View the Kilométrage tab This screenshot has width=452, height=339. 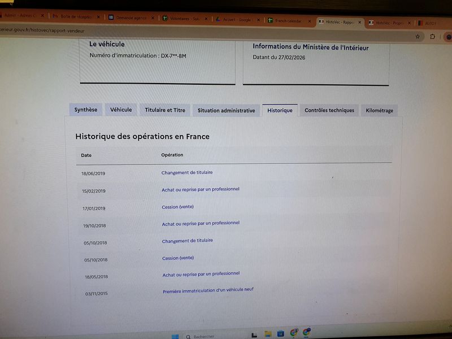[379, 111]
